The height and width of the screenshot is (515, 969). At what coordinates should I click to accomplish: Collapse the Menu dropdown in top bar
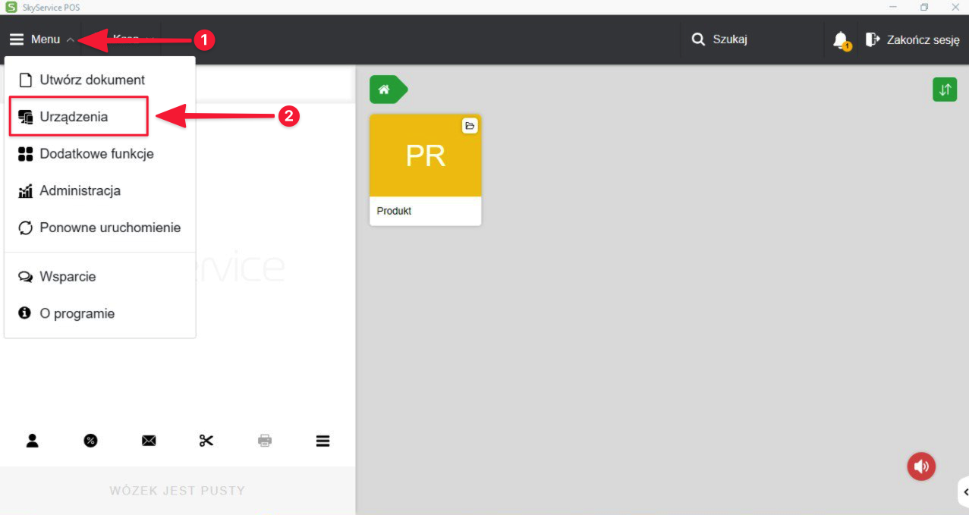point(42,39)
